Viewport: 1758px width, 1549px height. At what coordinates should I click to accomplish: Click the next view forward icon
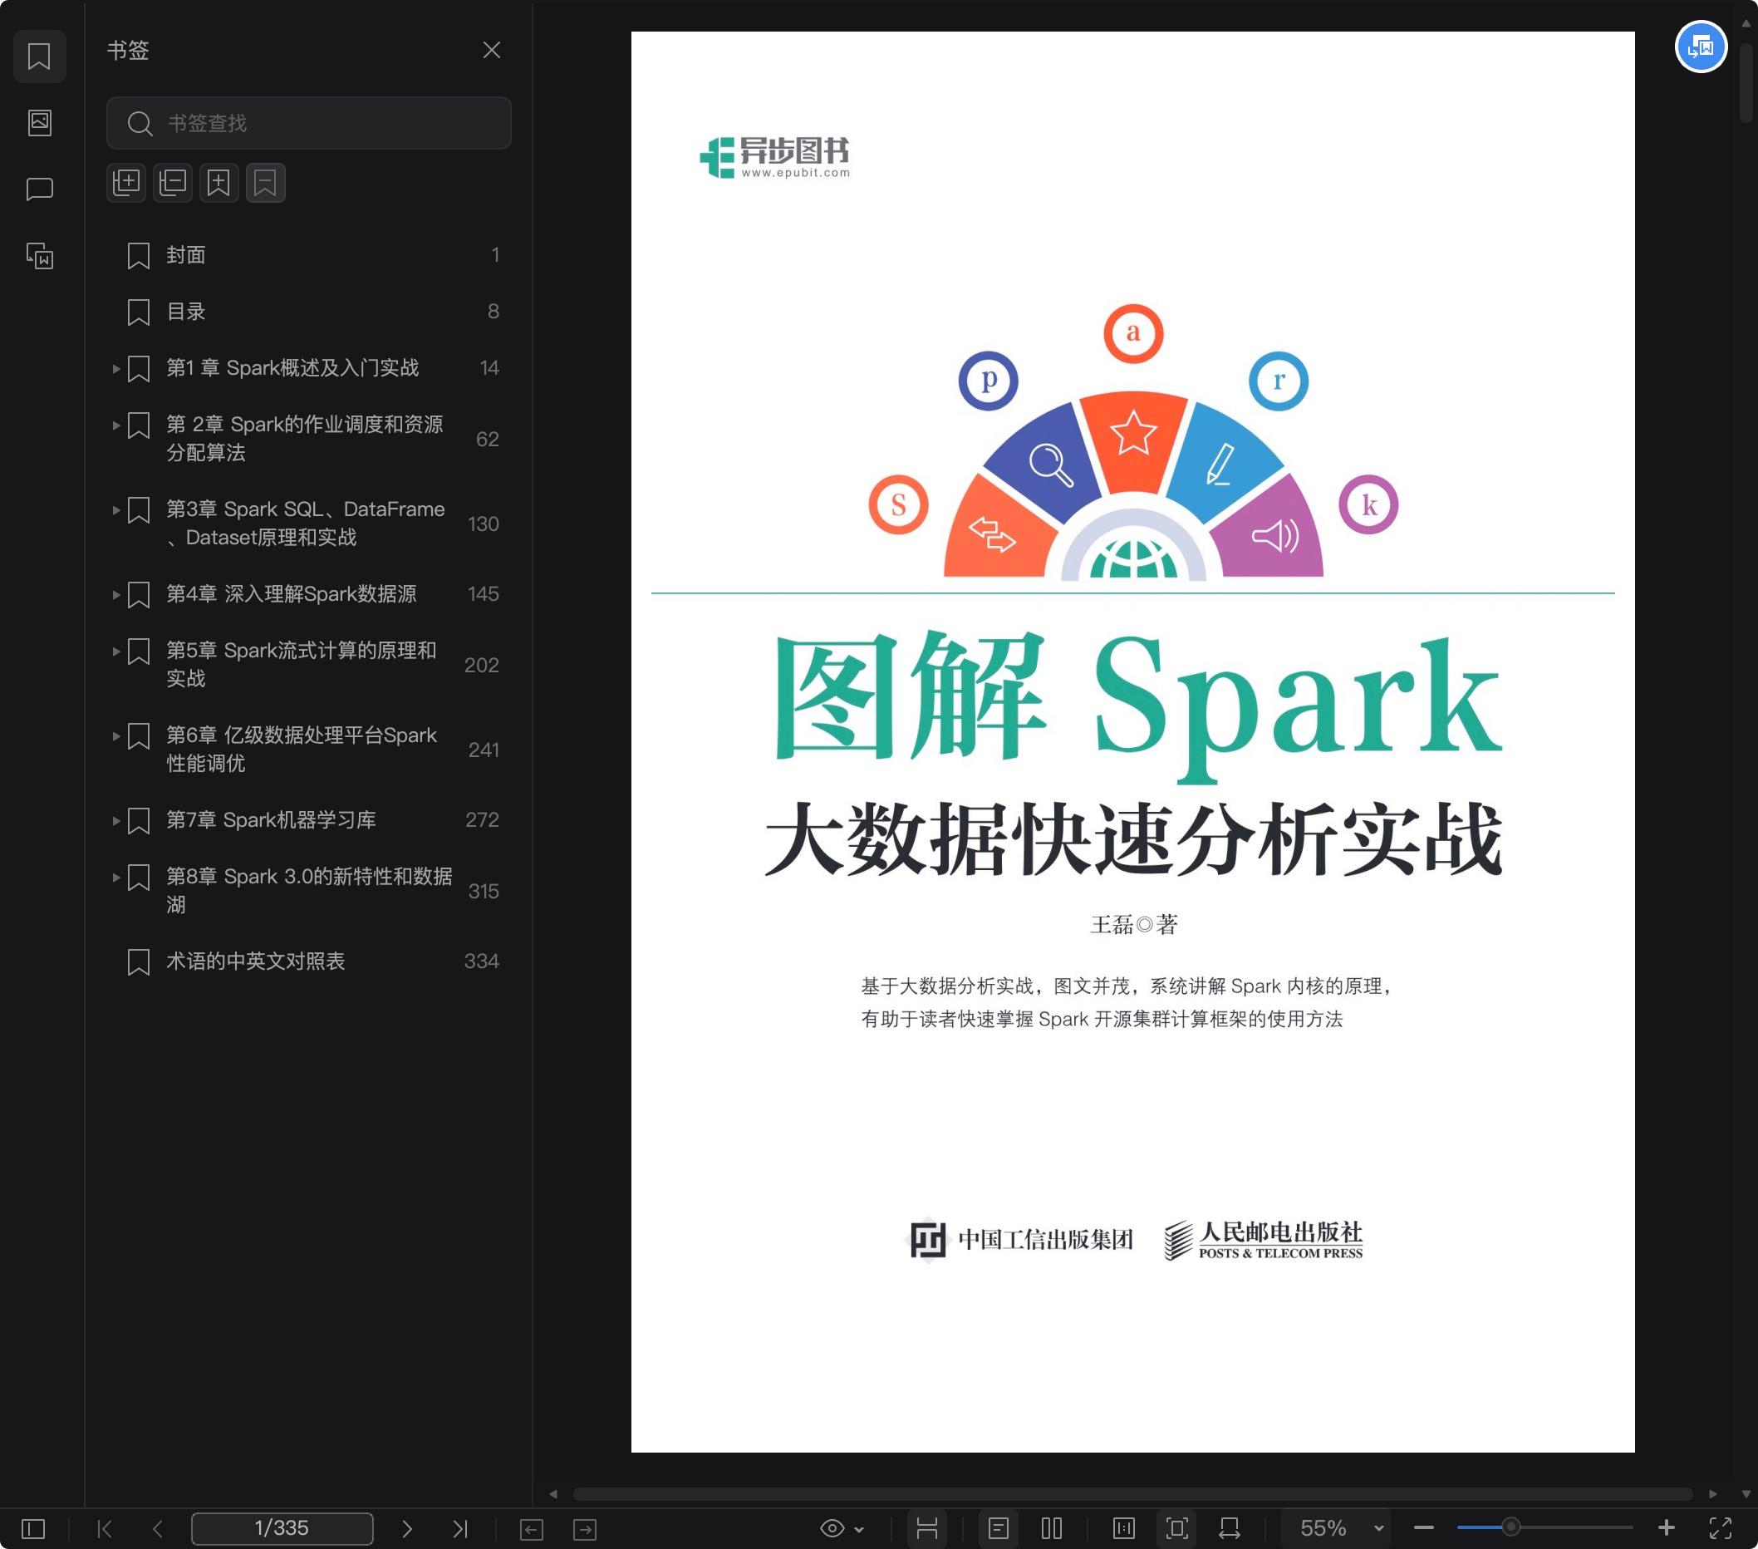[585, 1529]
